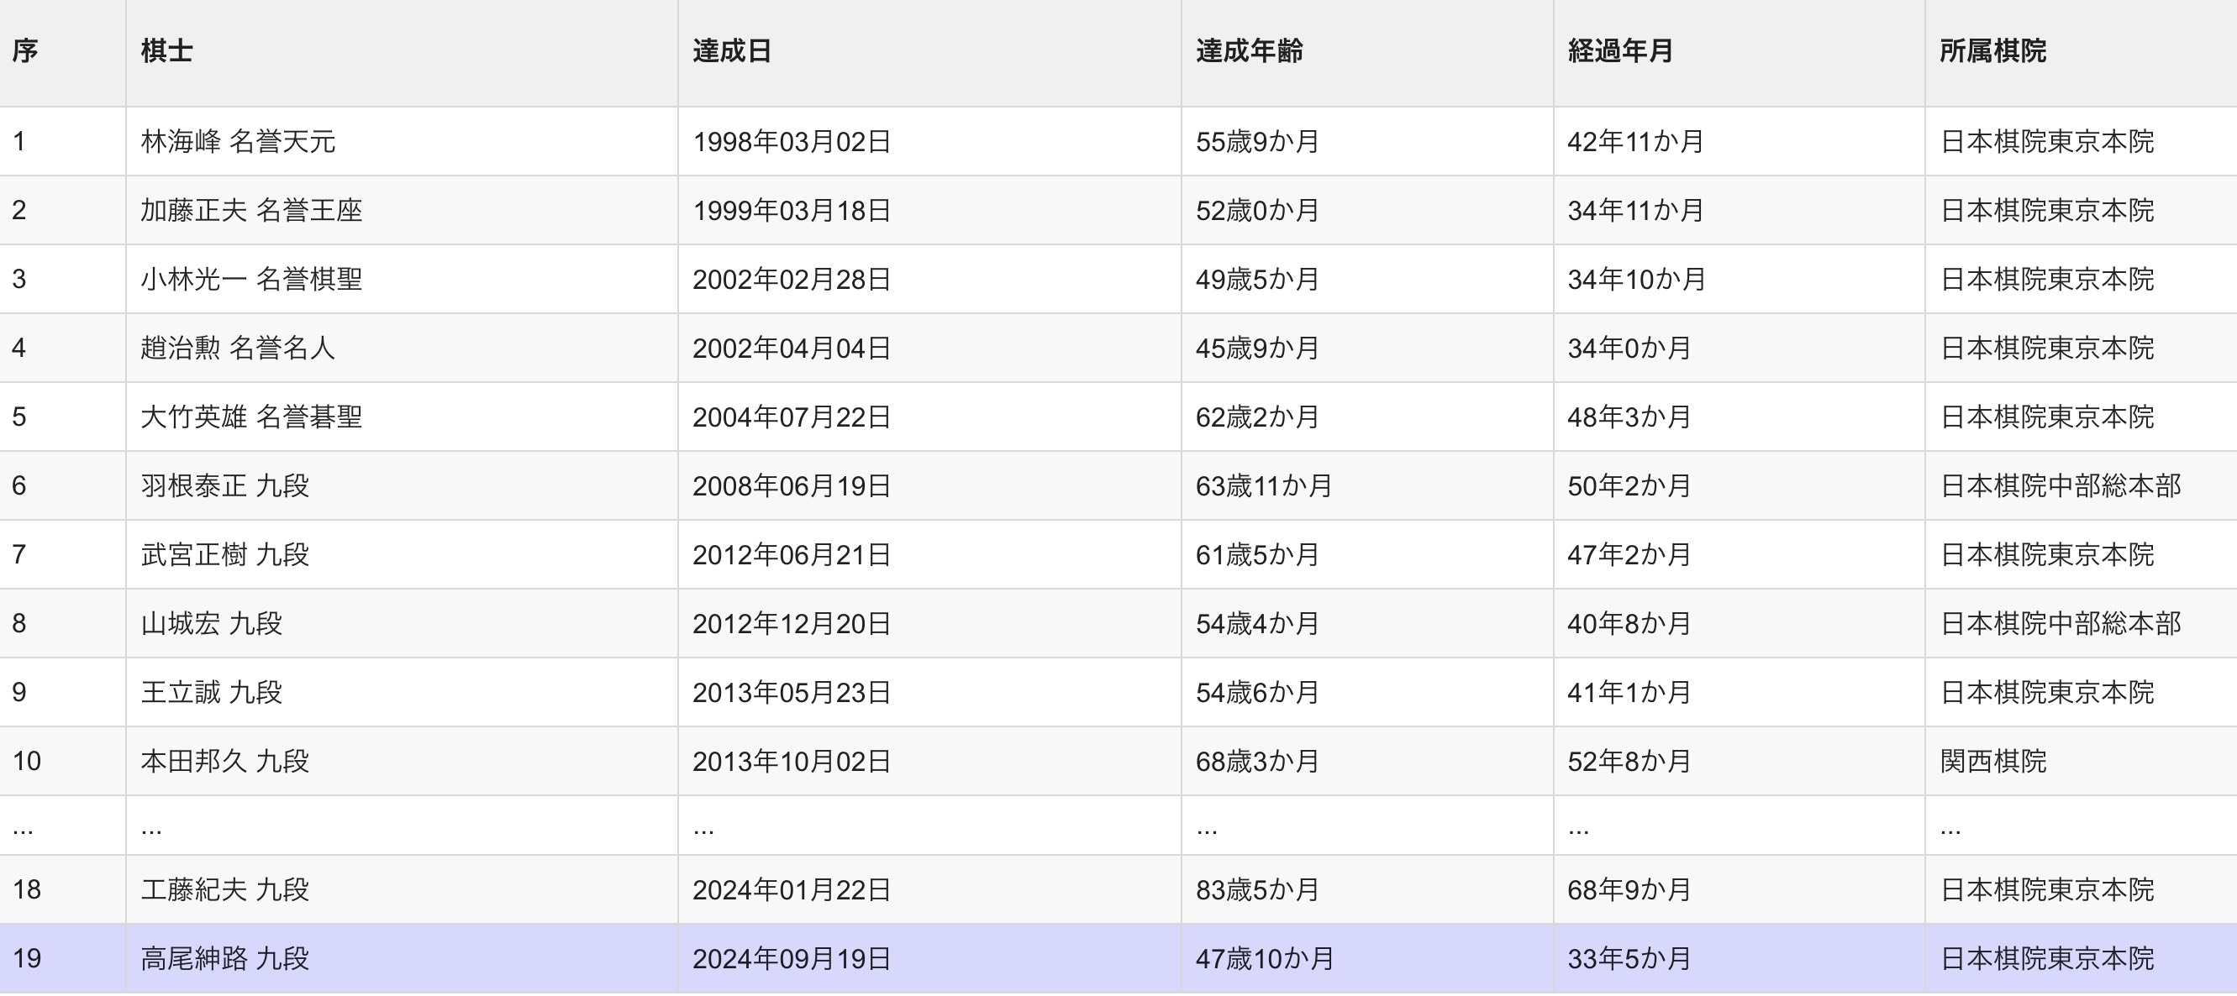Viewport: 2237px width, 996px height.
Task: Select the name 林海峰 名誉天元
Action: coord(238,141)
